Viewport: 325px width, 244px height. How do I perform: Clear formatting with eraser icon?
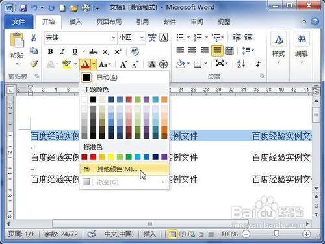(135, 51)
